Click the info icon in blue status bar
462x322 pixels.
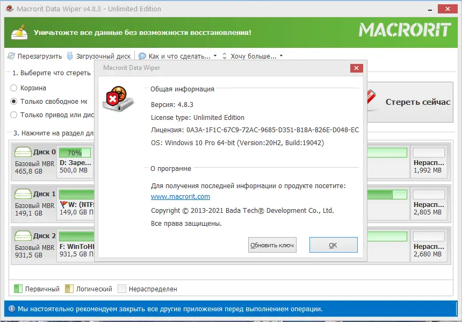pyautogui.click(x=12, y=309)
